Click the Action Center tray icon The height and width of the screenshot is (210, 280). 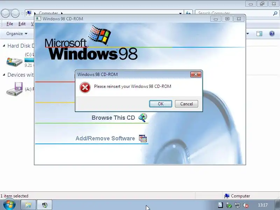point(220,205)
